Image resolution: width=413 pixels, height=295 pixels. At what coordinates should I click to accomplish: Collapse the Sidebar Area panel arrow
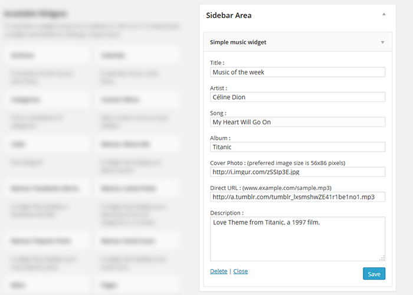[x=384, y=14]
